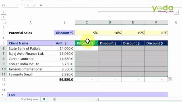Select outline level 2 button
Image resolution: width=182 pixels, height=102 pixels.
pos(3,17)
